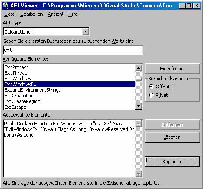Click the Hinzufügen button

coord(172,69)
